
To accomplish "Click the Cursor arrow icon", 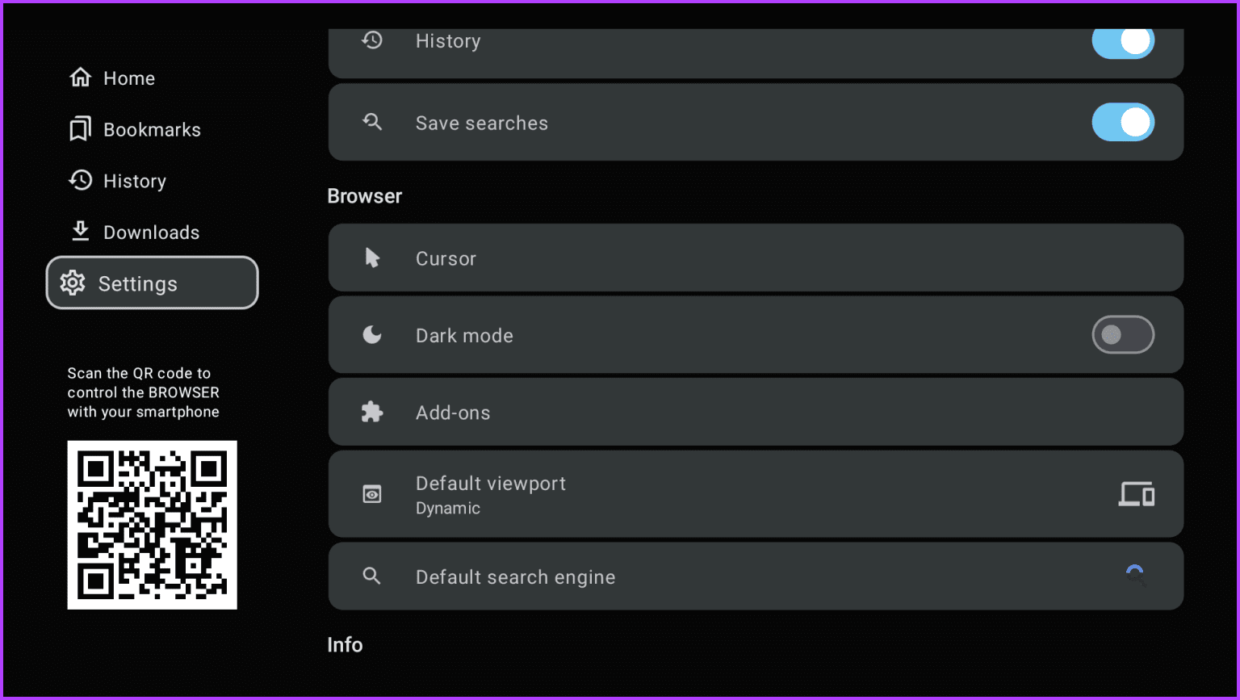I will tap(372, 258).
